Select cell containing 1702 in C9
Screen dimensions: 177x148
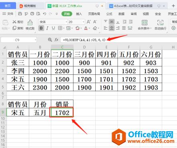click(62, 112)
